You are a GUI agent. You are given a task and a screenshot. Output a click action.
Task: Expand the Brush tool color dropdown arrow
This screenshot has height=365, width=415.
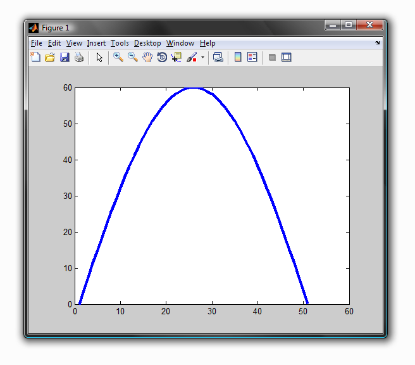(x=202, y=58)
